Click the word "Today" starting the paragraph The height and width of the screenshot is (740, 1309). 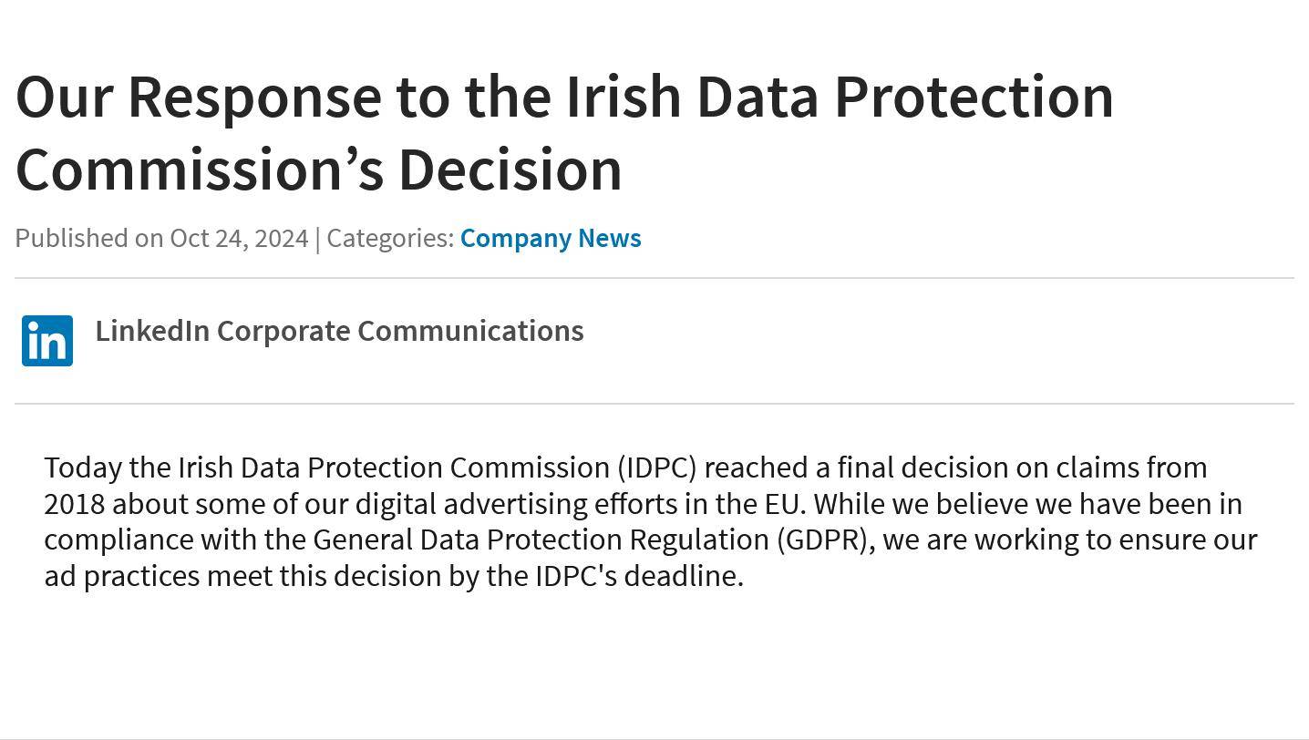coord(83,468)
